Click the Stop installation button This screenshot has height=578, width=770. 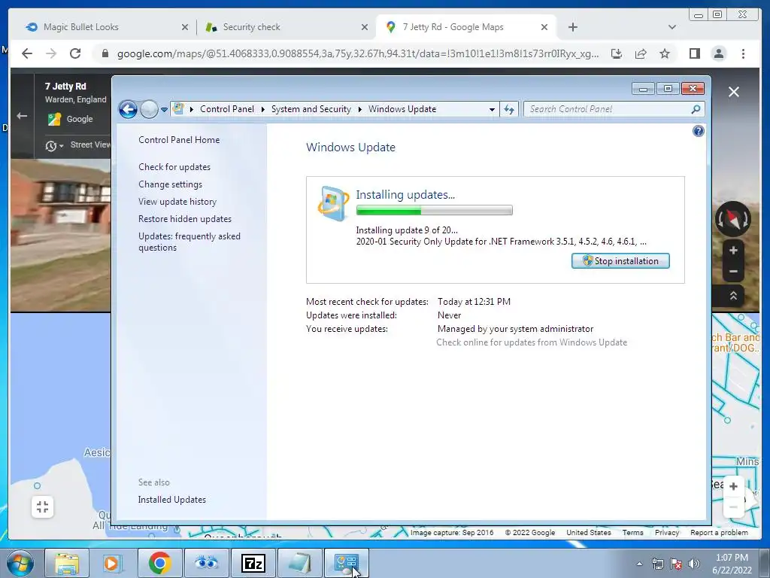[620, 261]
